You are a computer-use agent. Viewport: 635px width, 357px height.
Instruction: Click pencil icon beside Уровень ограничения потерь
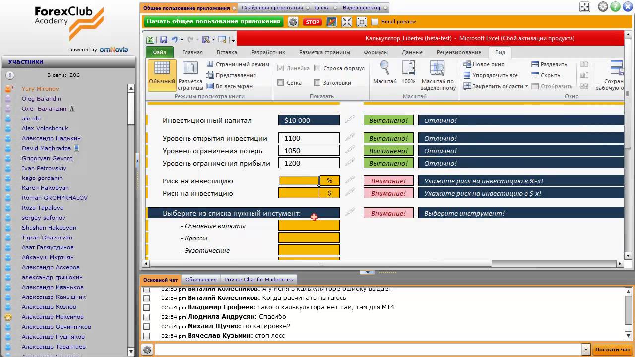350,149
